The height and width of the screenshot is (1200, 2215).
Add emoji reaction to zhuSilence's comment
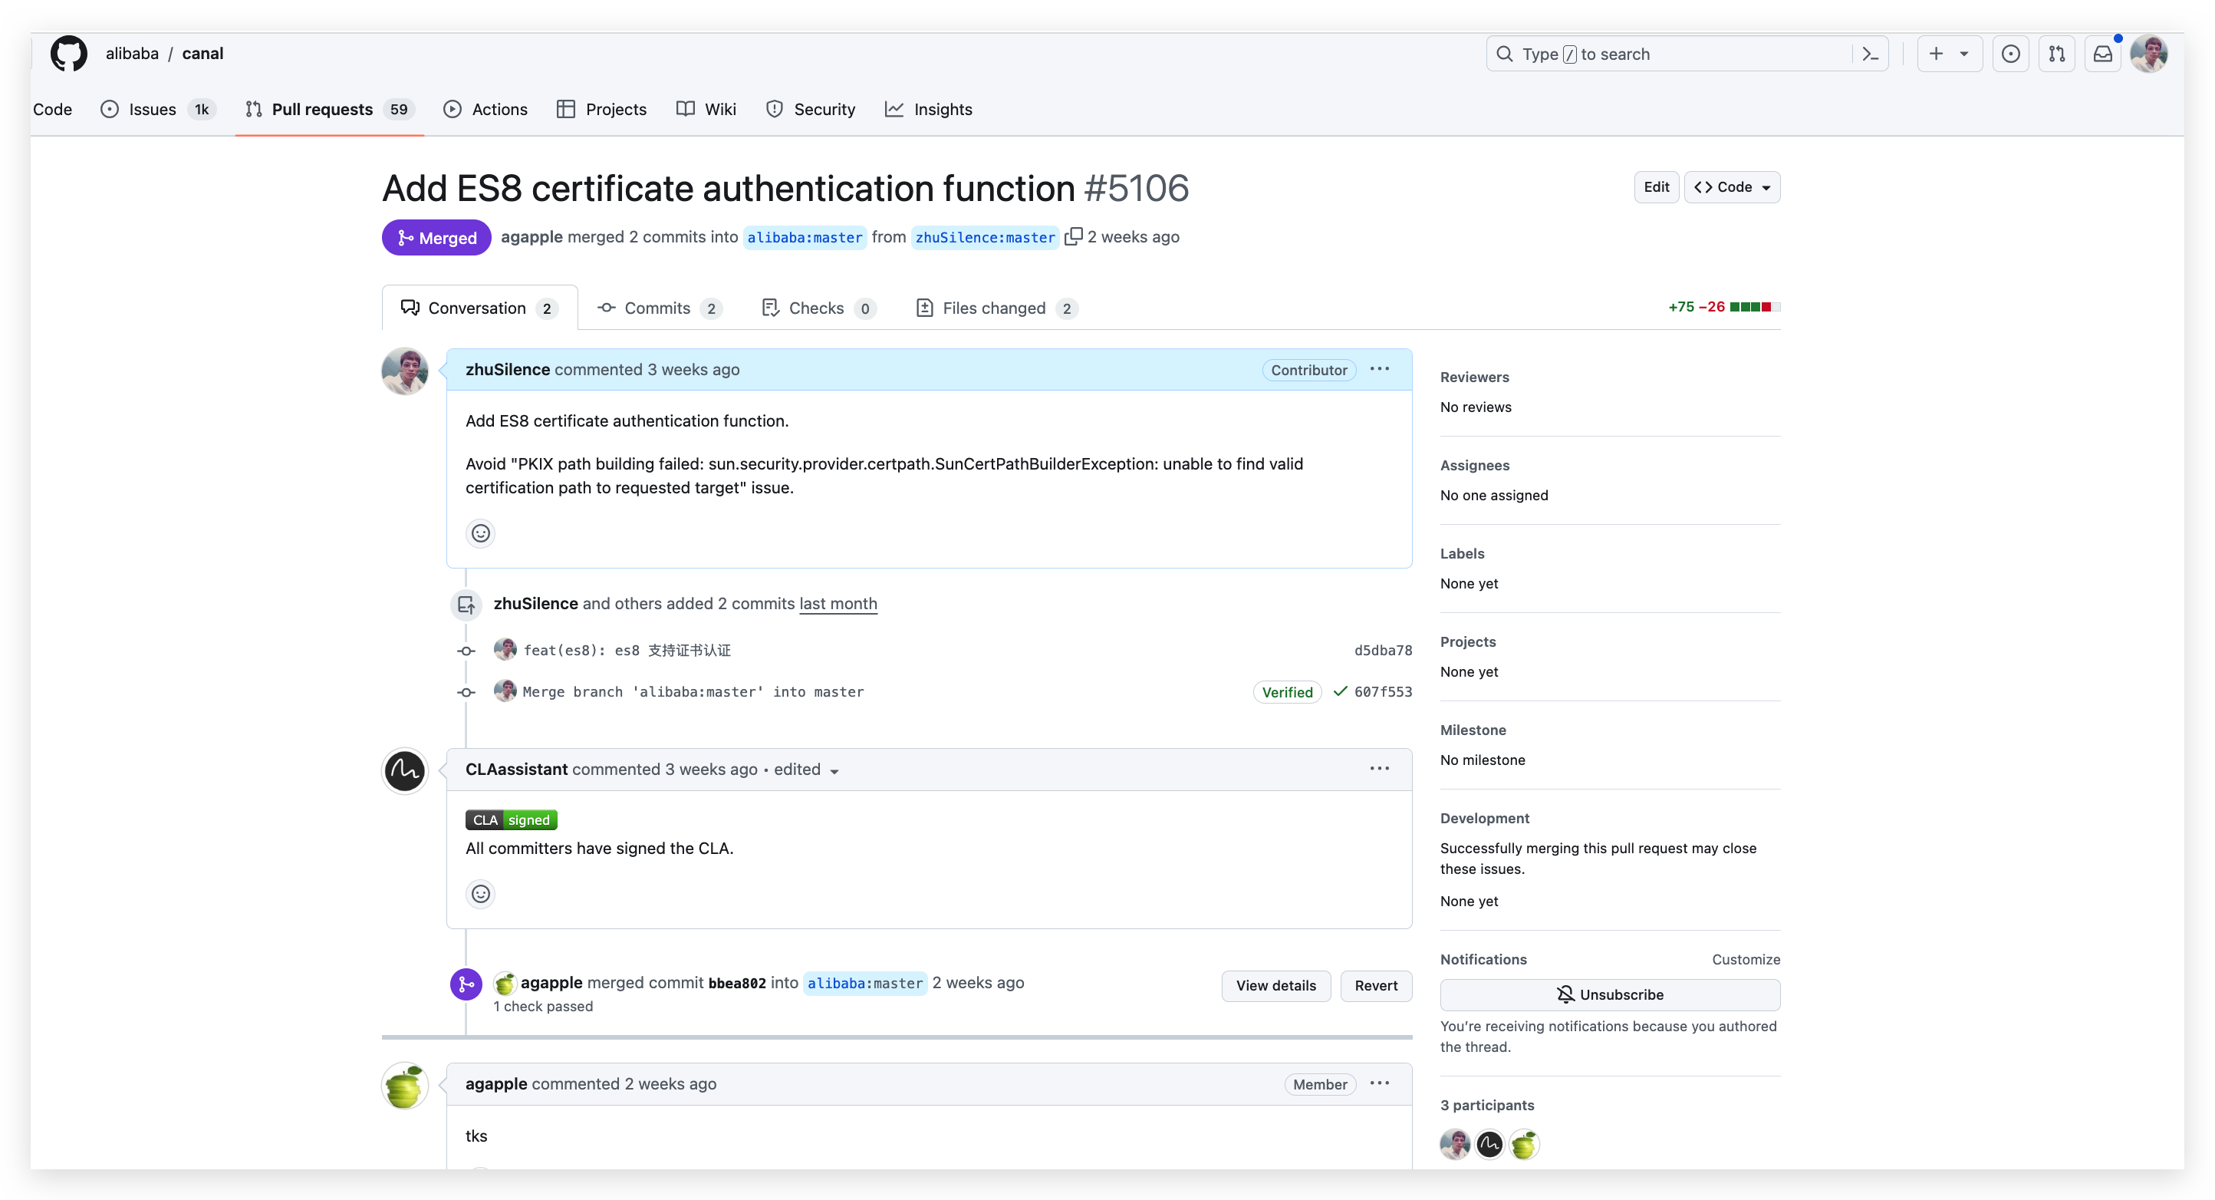point(481,533)
